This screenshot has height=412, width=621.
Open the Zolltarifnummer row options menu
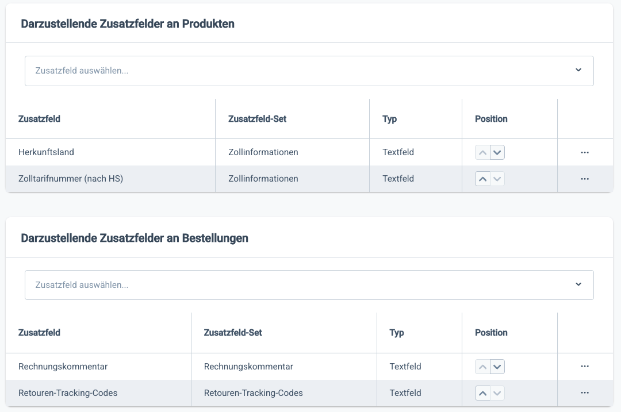tap(585, 179)
